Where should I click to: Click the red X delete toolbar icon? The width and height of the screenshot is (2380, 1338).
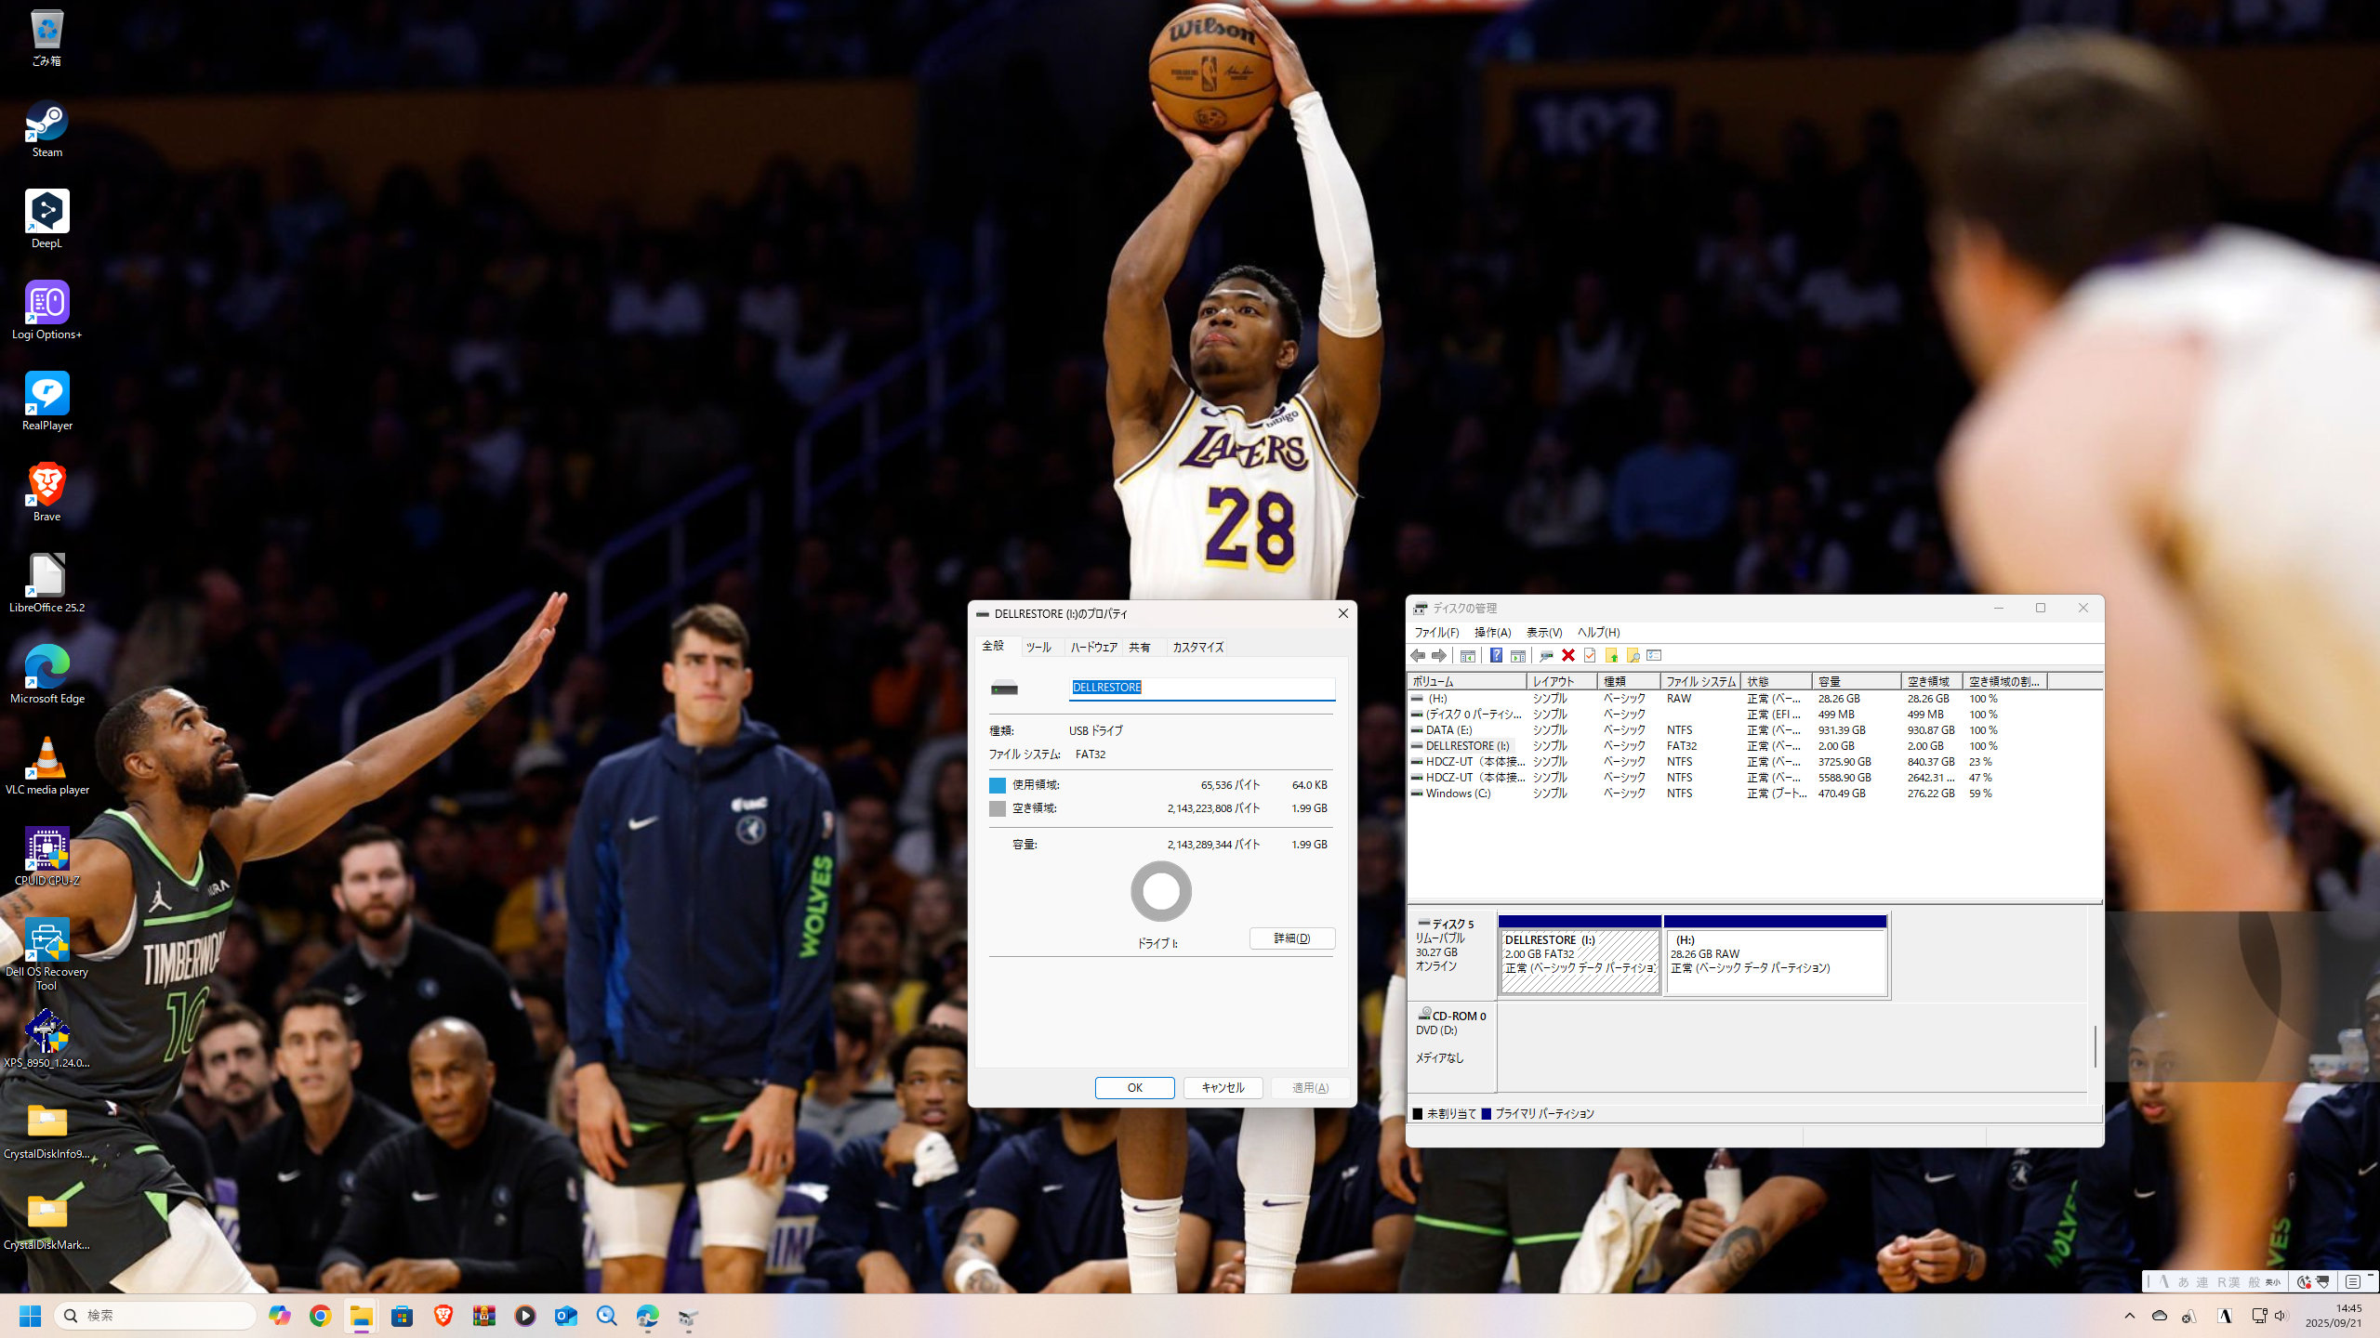coord(1568,655)
